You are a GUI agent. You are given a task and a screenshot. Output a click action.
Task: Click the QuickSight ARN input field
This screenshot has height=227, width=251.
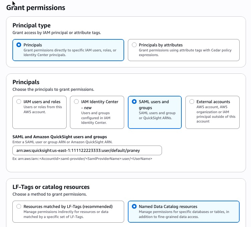pos(87,151)
